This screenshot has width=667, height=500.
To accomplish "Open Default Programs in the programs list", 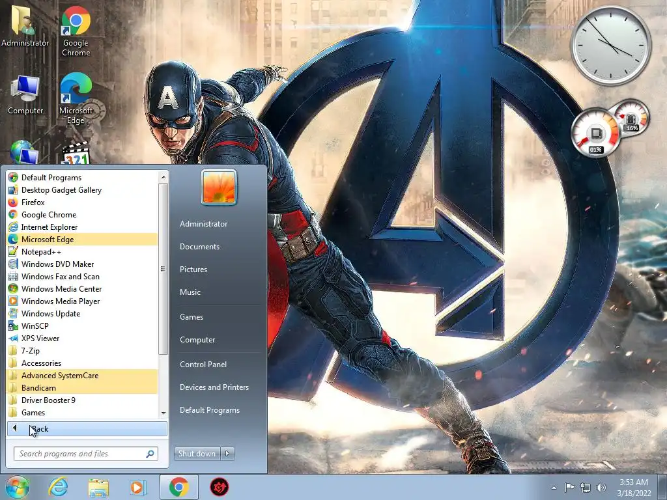I will [82, 177].
